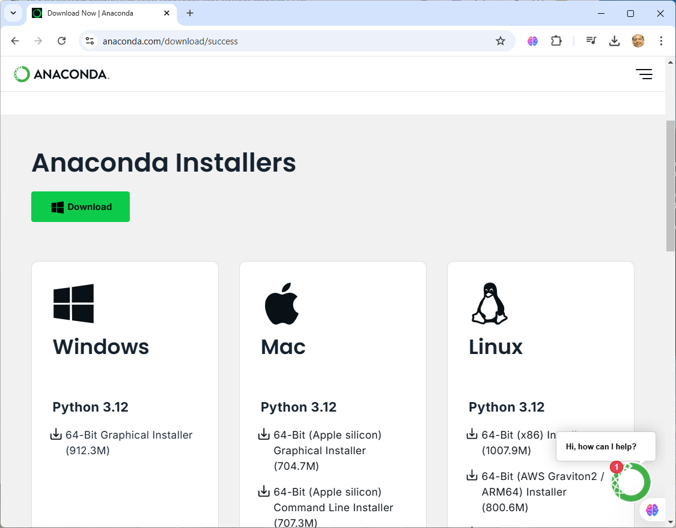This screenshot has height=528, width=676.
Task: Click the Linux penguin logo
Action: coord(489,304)
